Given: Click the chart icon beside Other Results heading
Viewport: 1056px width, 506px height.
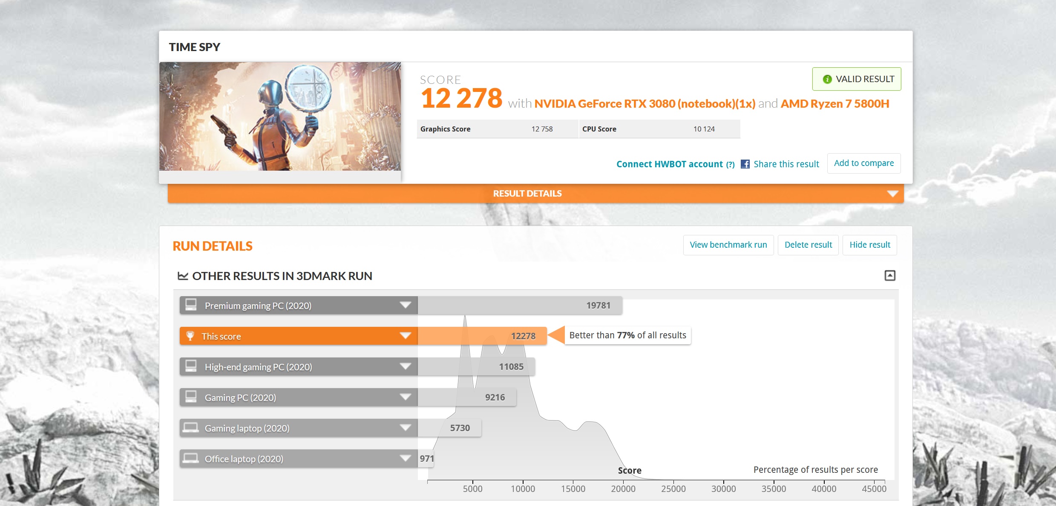Looking at the screenshot, I should click(x=183, y=276).
